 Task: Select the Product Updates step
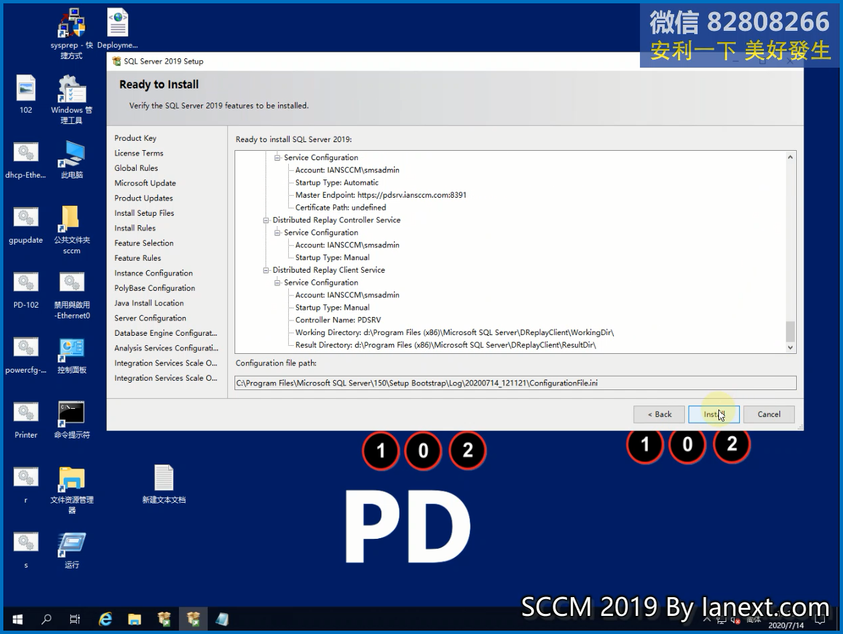coord(143,198)
